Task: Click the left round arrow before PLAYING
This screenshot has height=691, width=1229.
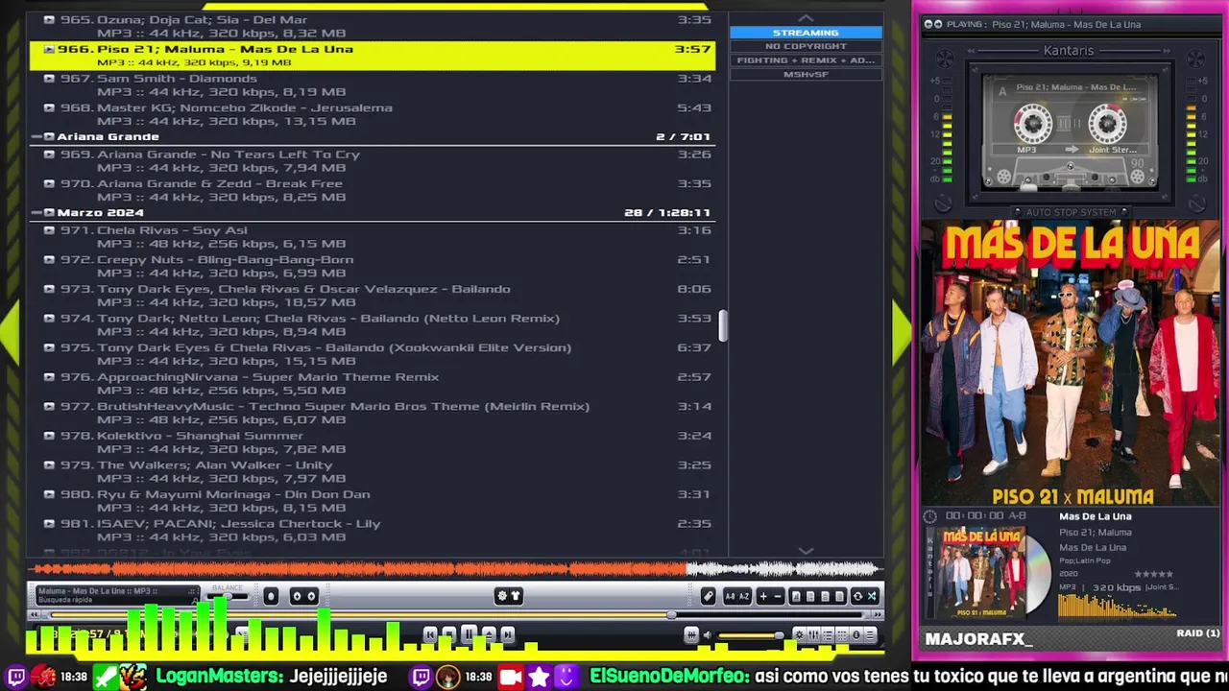Action: click(x=928, y=24)
